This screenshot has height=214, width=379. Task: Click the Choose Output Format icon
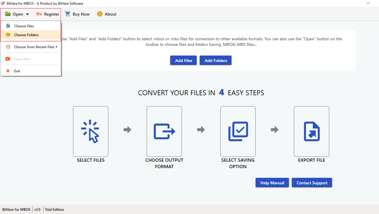tap(164, 131)
